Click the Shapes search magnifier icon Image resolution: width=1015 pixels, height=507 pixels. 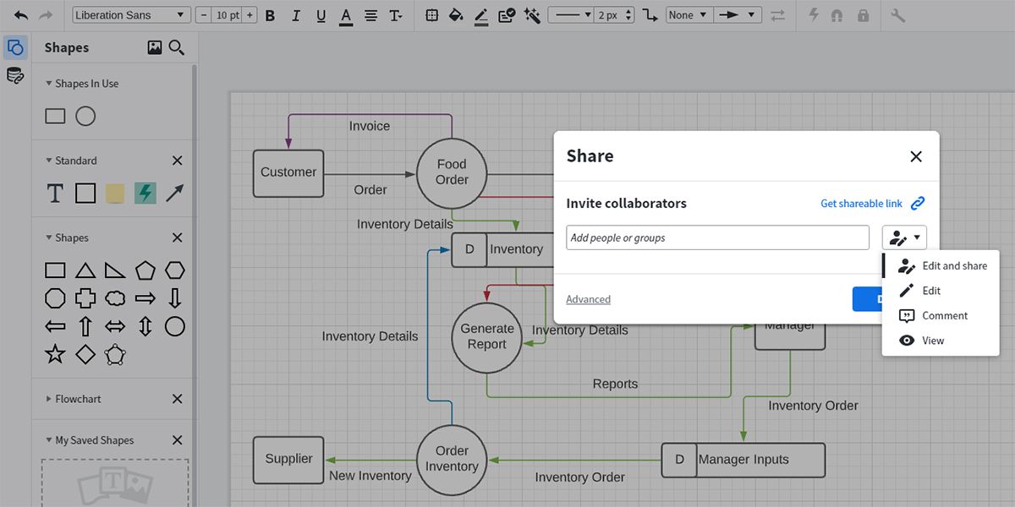point(177,48)
